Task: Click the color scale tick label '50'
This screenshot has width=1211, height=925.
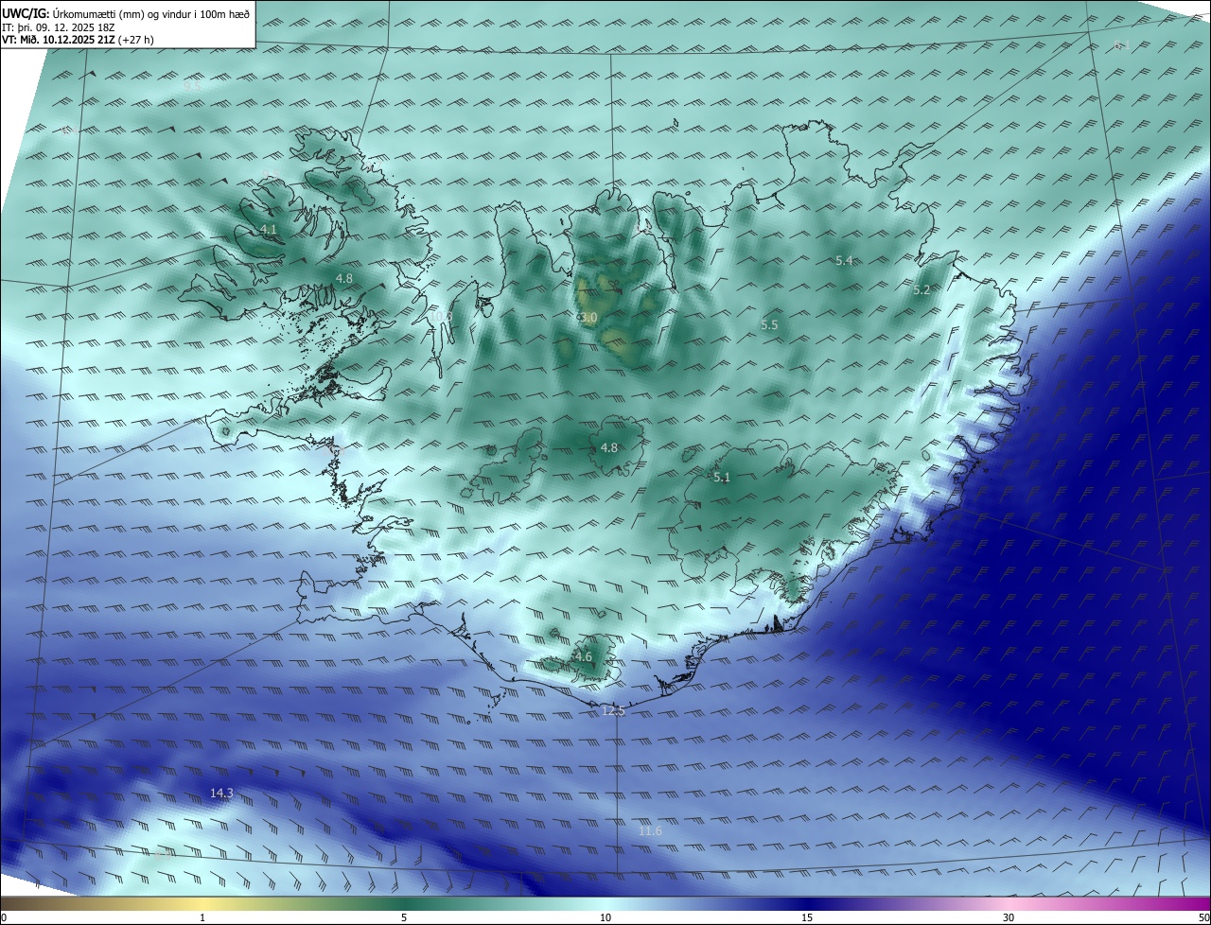Action: tap(1203, 917)
